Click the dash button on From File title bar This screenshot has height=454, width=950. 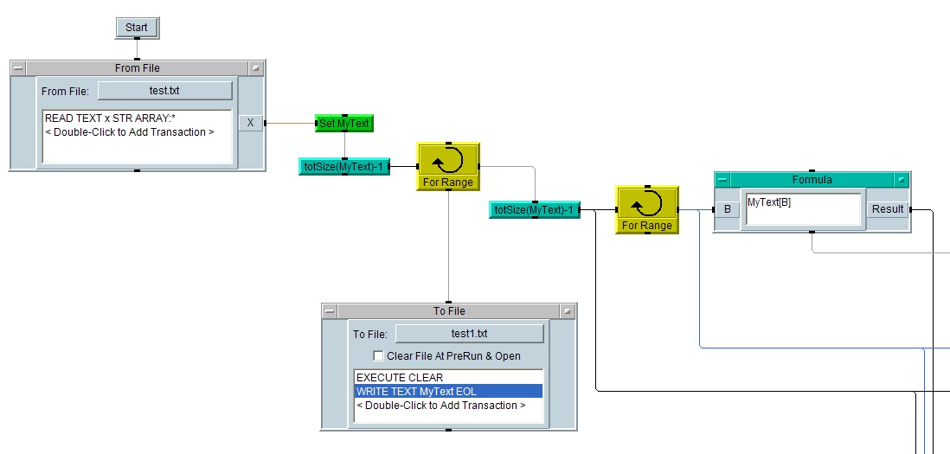coord(18,68)
